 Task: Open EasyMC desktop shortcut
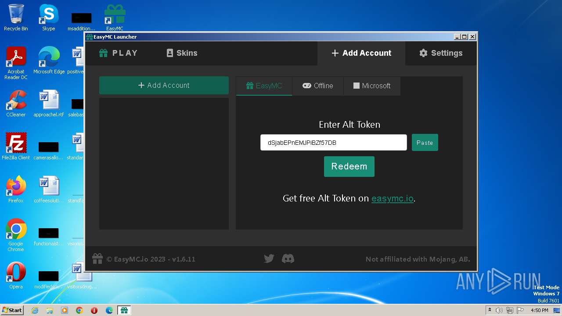click(115, 18)
